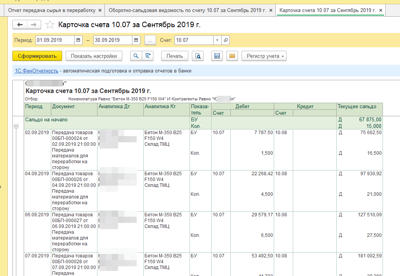Open the Регистр учета dropdown menu
400x276 pixels.
coord(264,56)
